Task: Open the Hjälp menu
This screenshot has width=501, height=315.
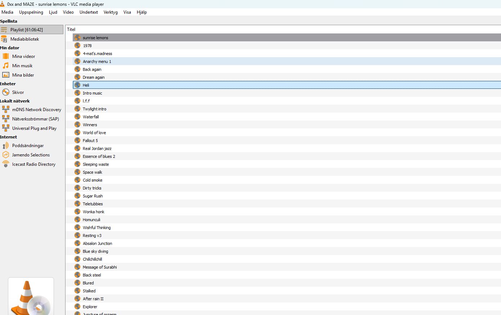Action: [x=142, y=12]
